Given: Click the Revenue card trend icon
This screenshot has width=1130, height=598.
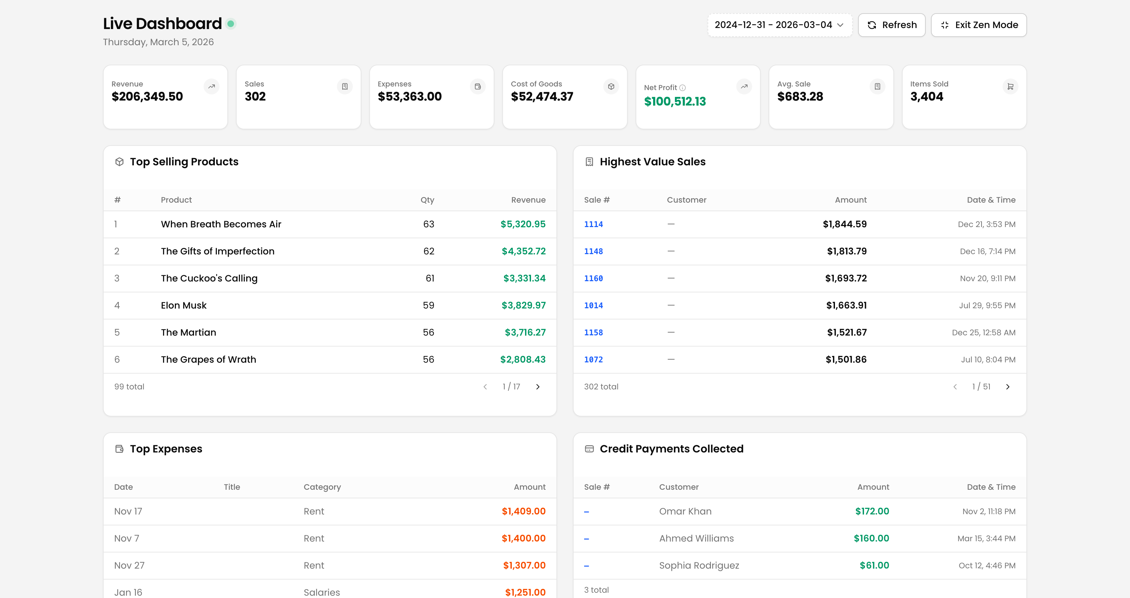Looking at the screenshot, I should click(212, 86).
